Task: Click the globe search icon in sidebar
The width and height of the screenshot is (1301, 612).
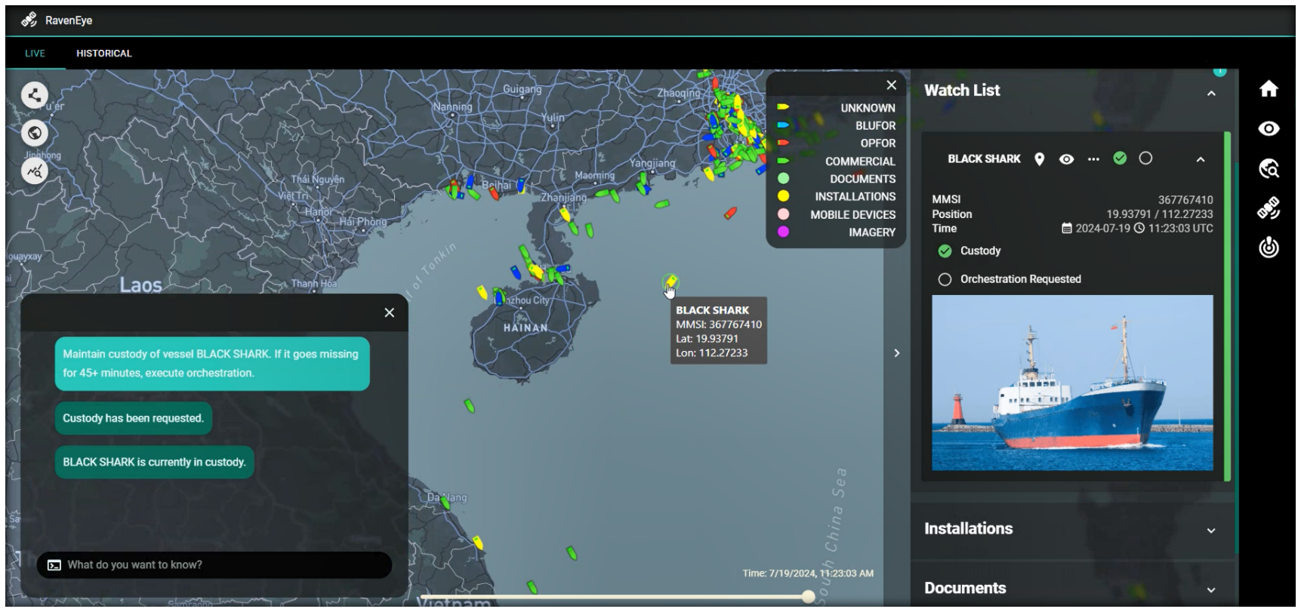Action: pos(1269,168)
